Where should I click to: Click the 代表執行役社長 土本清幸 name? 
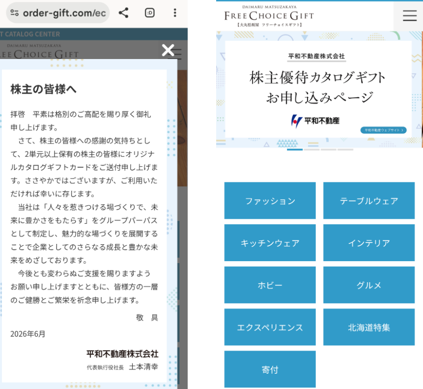click(122, 367)
